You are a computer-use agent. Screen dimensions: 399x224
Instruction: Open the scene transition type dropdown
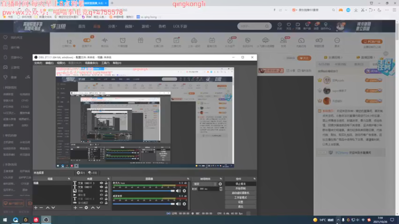[x=205, y=184]
